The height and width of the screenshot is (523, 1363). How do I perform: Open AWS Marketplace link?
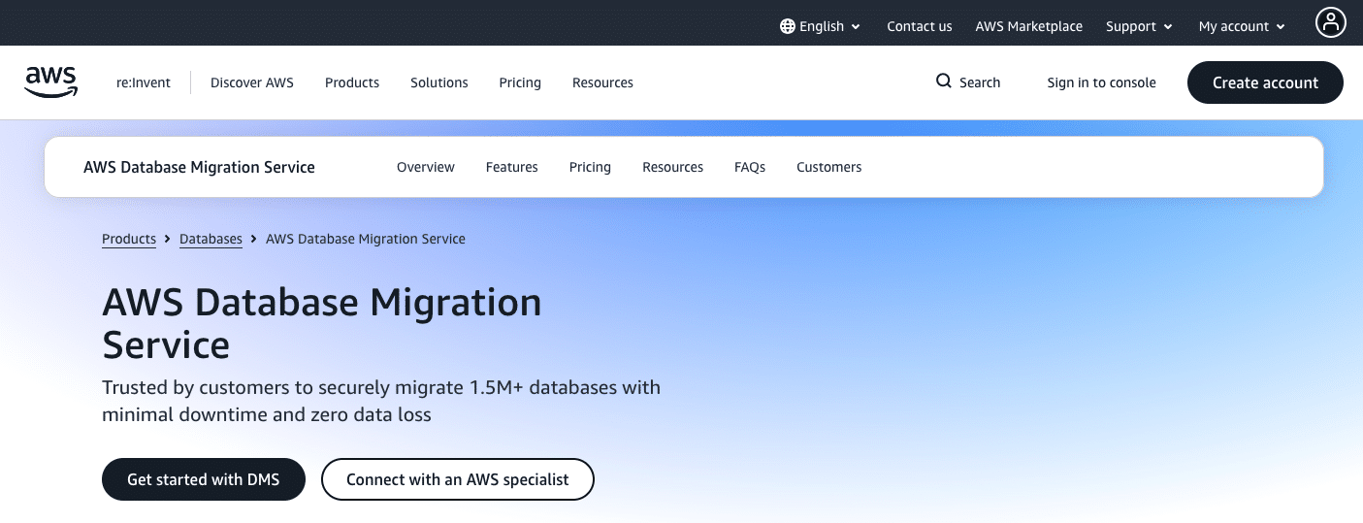[1029, 26]
